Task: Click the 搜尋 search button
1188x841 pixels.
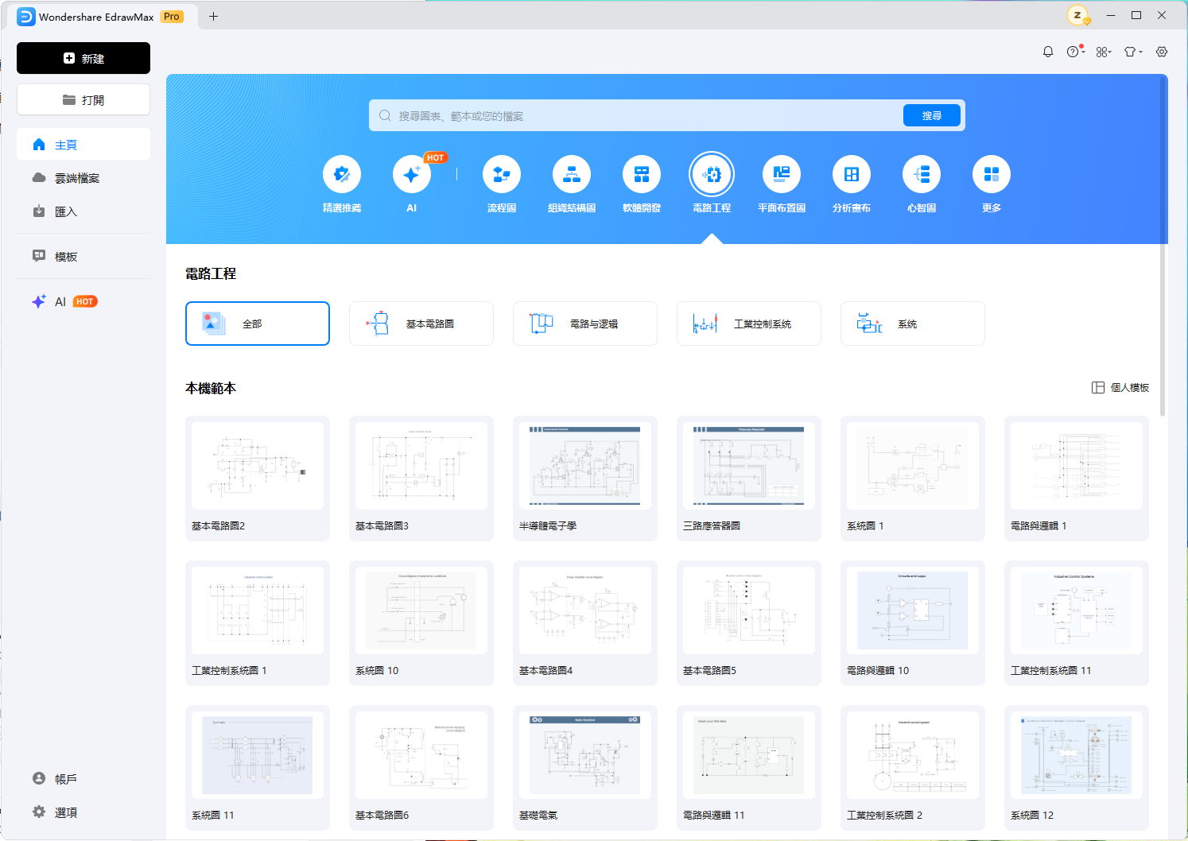Action: pos(931,115)
